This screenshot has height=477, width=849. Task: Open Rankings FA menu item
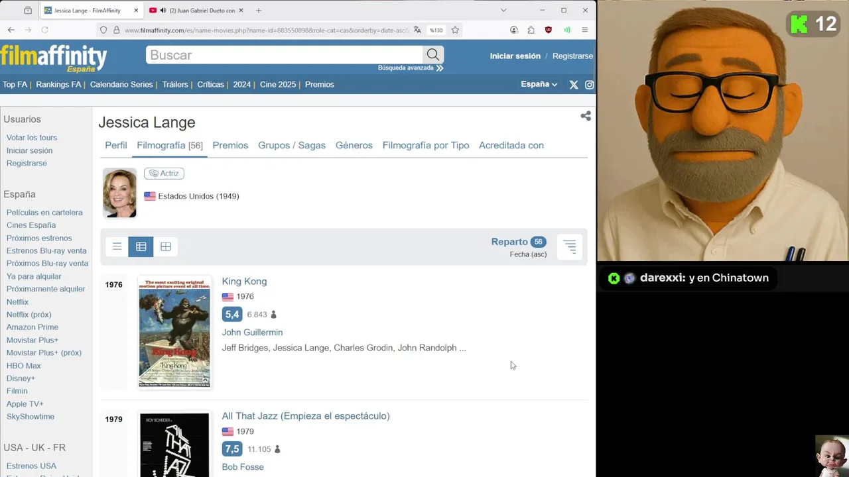tap(58, 85)
